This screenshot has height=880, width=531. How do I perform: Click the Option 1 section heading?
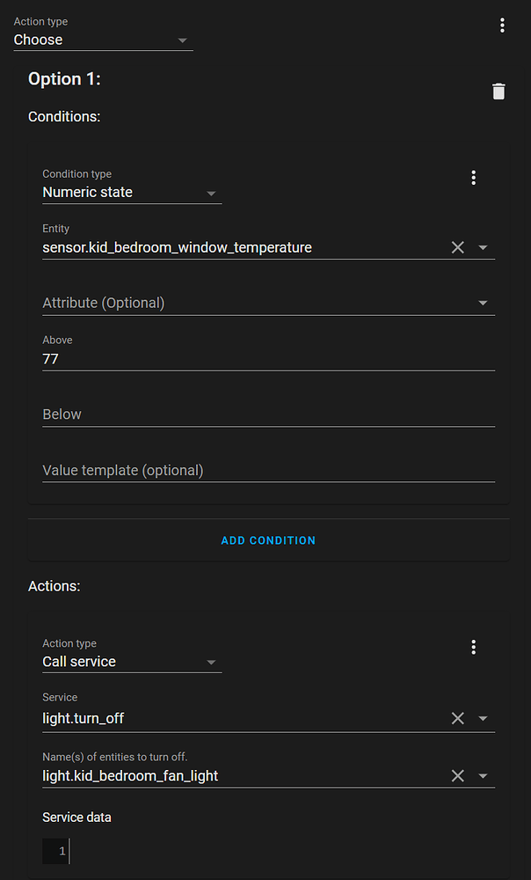point(64,78)
